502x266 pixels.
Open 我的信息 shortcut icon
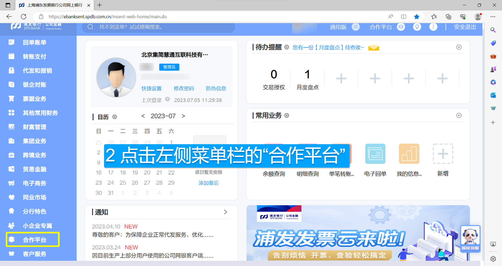coord(409,154)
